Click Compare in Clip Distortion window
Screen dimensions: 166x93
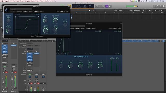[x=19, y=12]
